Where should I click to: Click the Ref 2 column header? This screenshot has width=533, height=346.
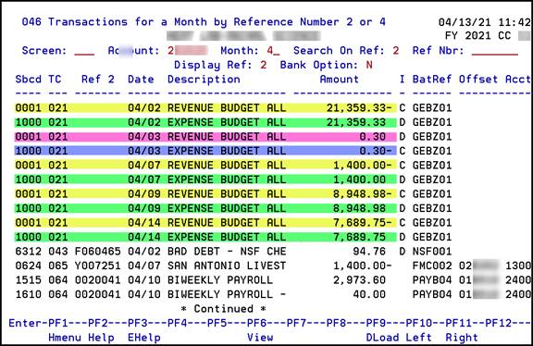click(x=98, y=80)
